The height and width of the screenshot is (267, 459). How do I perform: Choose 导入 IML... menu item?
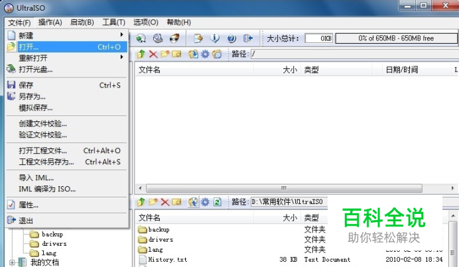pyautogui.click(x=67, y=178)
